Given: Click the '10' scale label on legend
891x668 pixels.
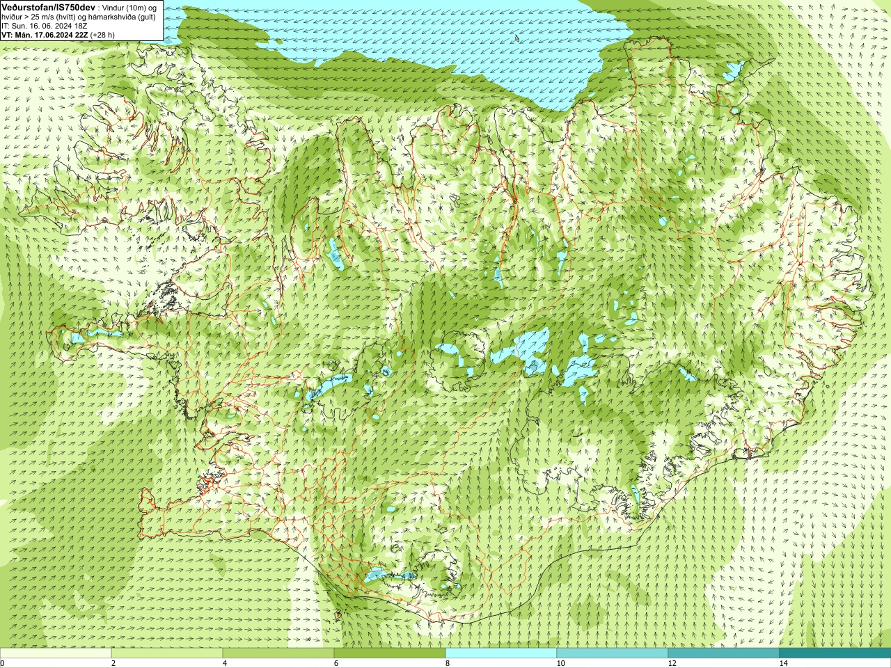Looking at the screenshot, I should [x=560, y=663].
